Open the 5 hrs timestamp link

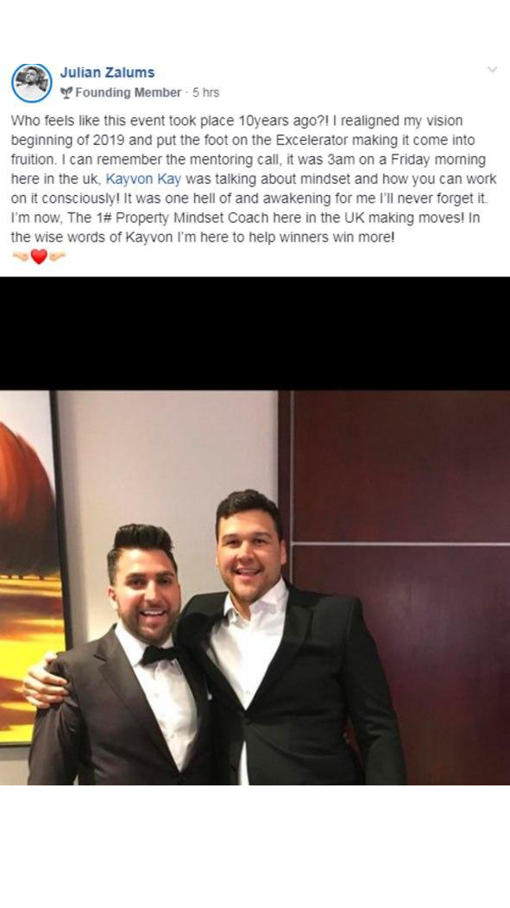pyautogui.click(x=205, y=92)
